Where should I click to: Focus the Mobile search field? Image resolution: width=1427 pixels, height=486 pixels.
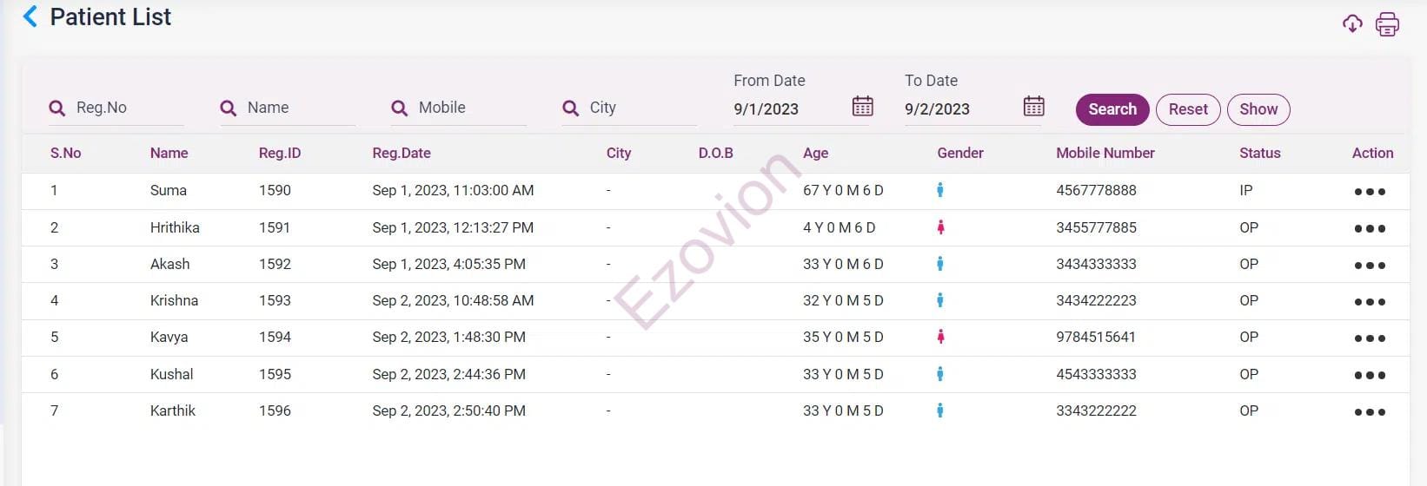(468, 108)
